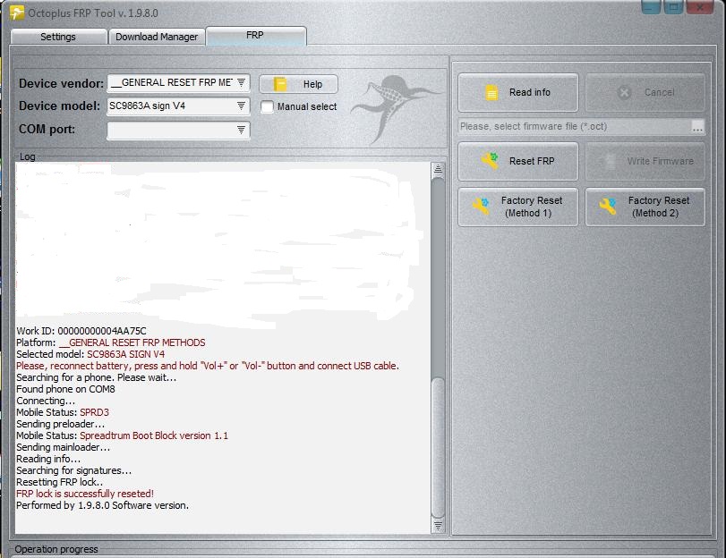The height and width of the screenshot is (558, 726).
Task: Click log scrollbar bottom arrow
Action: coord(438,526)
